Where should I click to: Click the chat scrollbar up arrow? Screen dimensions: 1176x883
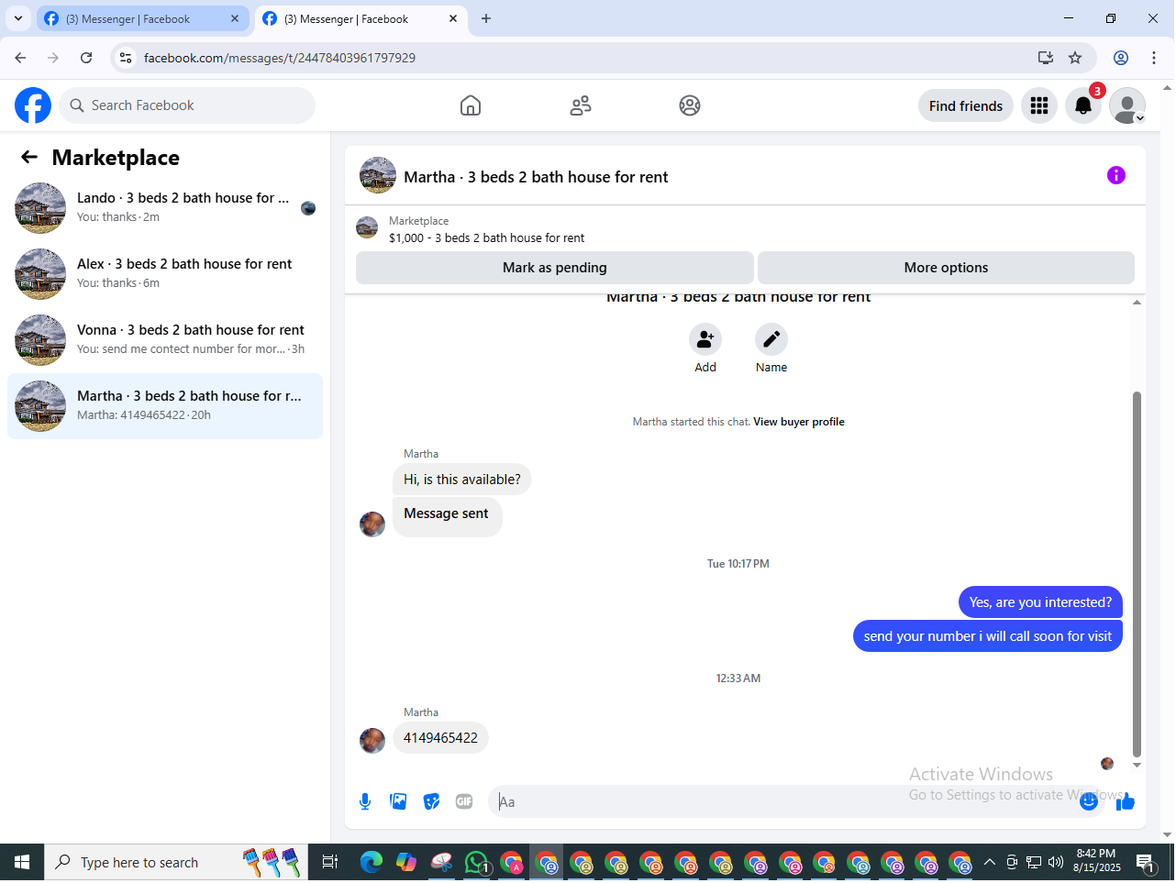click(x=1137, y=302)
